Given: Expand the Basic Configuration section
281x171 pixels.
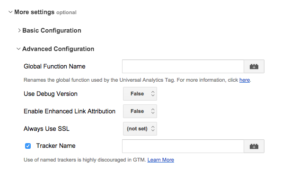Looking at the screenshot, I should tap(19, 30).
